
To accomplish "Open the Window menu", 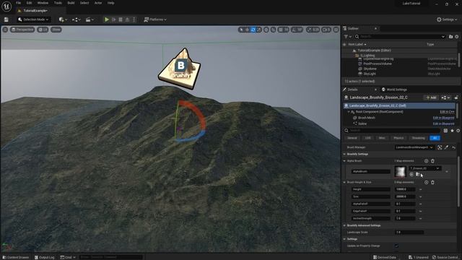I will click(x=43, y=3).
